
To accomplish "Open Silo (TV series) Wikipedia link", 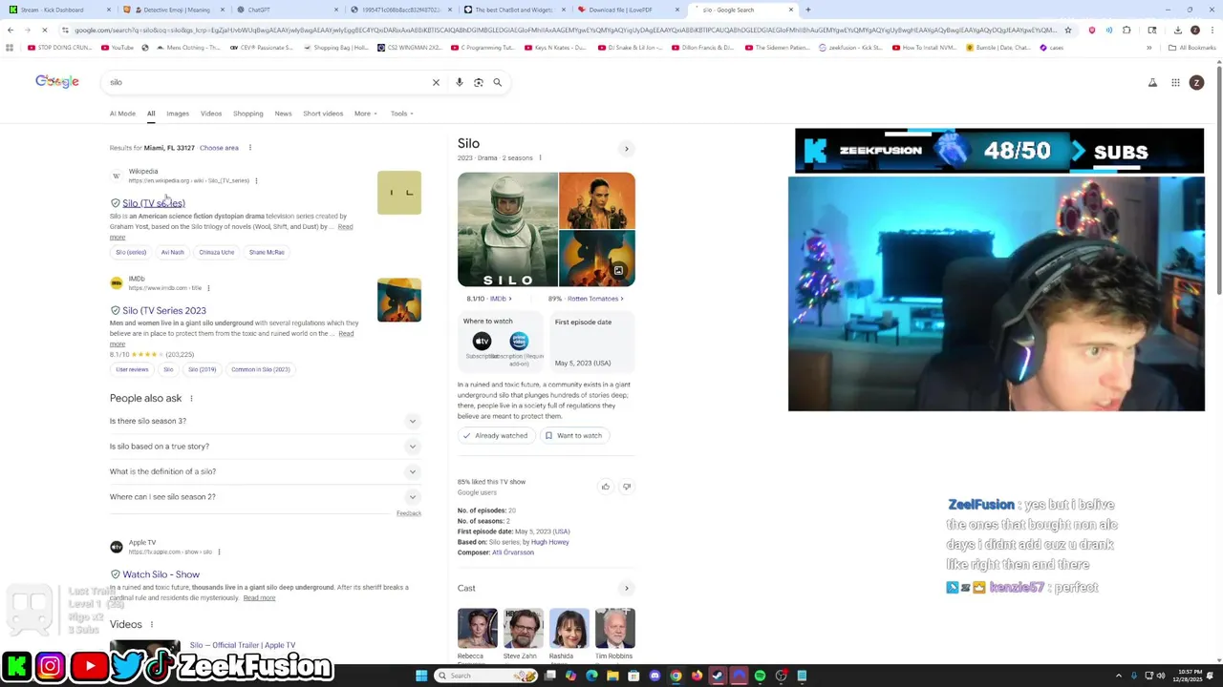I will click(x=154, y=203).
